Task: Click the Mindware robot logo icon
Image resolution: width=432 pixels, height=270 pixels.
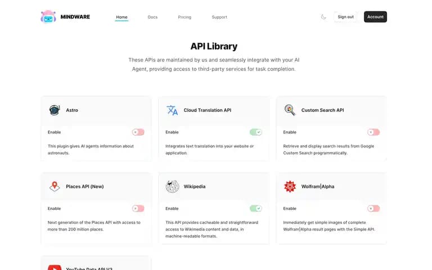Action: pos(48,17)
